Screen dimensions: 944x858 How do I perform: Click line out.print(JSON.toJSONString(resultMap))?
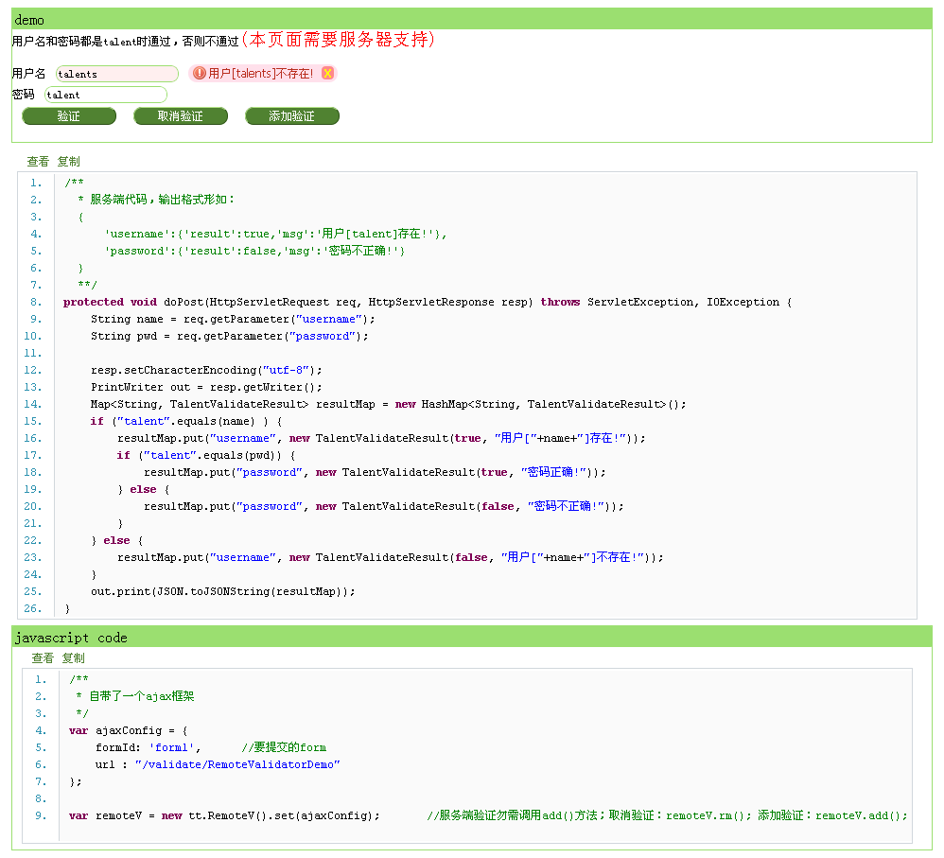click(222, 591)
